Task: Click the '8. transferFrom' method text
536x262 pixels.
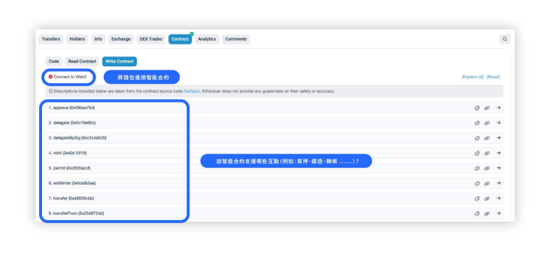Action: (76, 213)
